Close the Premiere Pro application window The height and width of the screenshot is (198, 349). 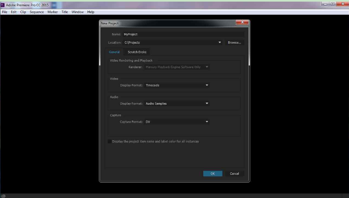click(x=343, y=4)
